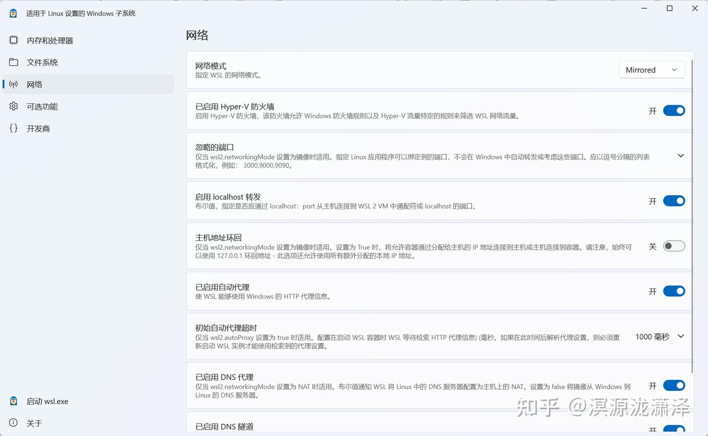
Task: Open the 关于 page
Action: [33, 423]
